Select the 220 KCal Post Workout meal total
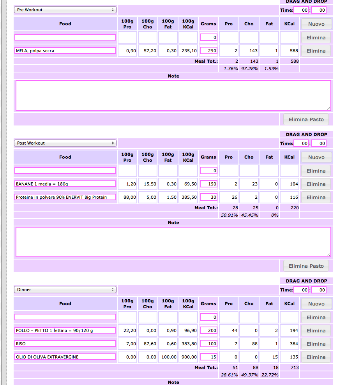The image size is (339, 385). (x=295, y=208)
